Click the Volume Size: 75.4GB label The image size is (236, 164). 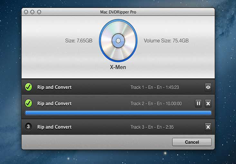click(166, 41)
